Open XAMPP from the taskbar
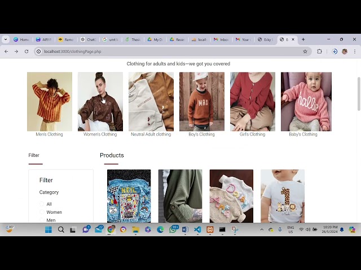Screen dimensions: 361x270 click(210, 229)
